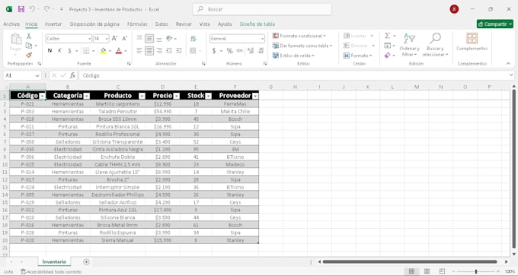Apply the yellow fill color swatch
Viewport: 518px width, 276px height.
[103, 51]
